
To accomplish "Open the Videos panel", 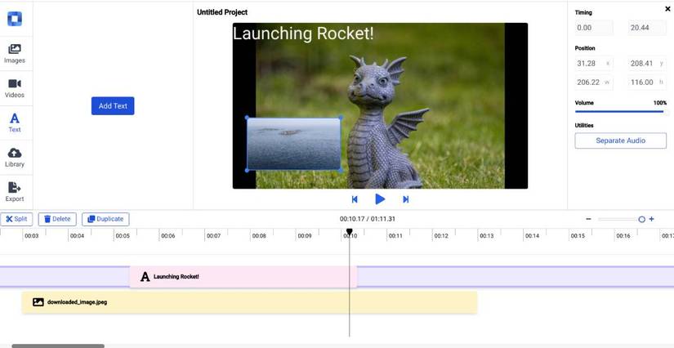I will [15, 88].
